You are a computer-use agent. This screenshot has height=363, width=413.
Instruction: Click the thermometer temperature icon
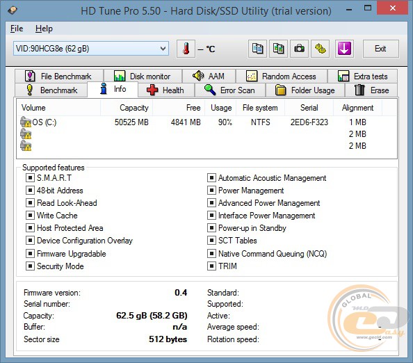click(186, 49)
